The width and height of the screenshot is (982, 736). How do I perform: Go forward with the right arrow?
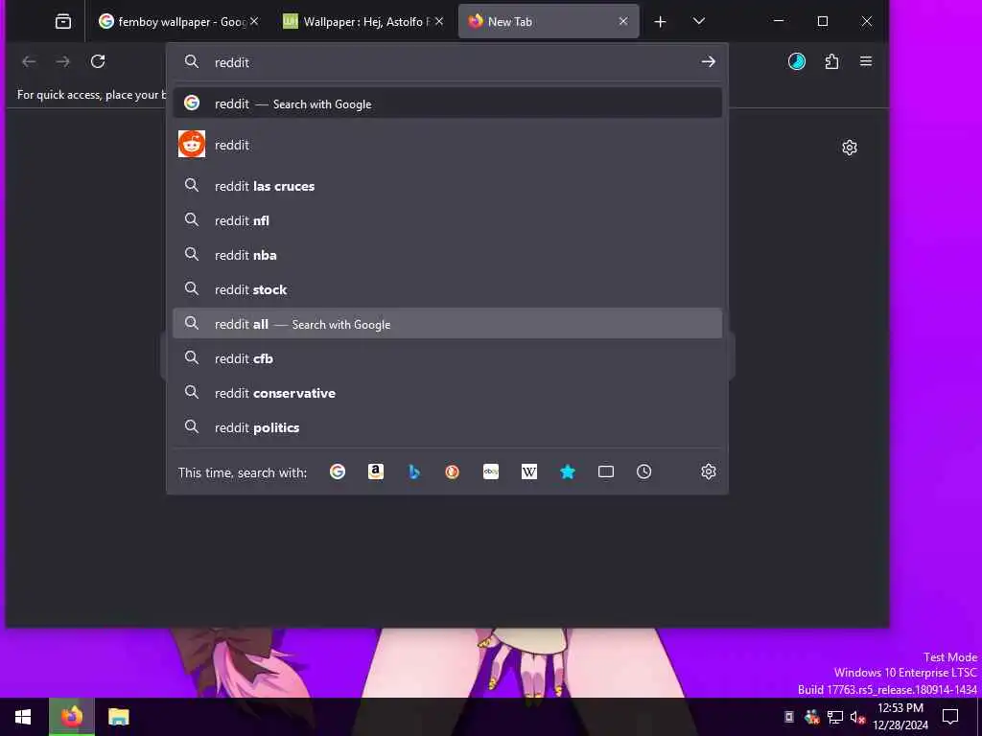coord(63,61)
